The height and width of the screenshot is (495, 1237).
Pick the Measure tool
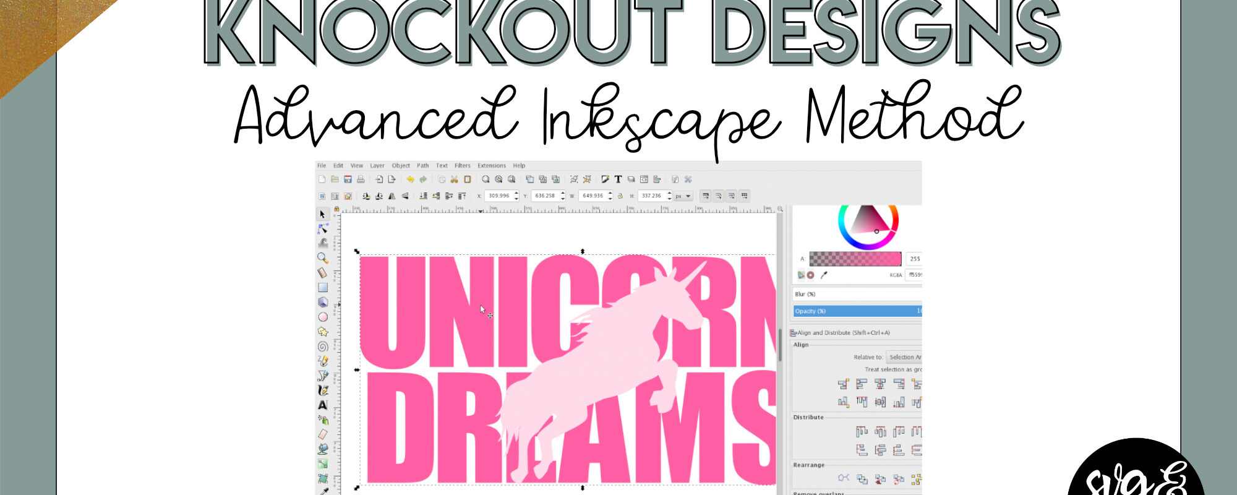[322, 272]
